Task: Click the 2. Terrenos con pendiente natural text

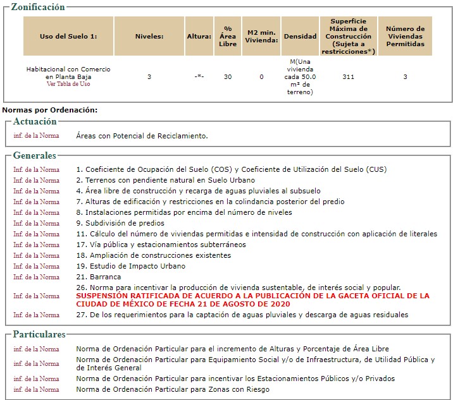Action: [166, 180]
